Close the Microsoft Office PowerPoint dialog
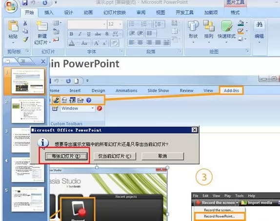280x221 pixels. [x=195, y=130]
